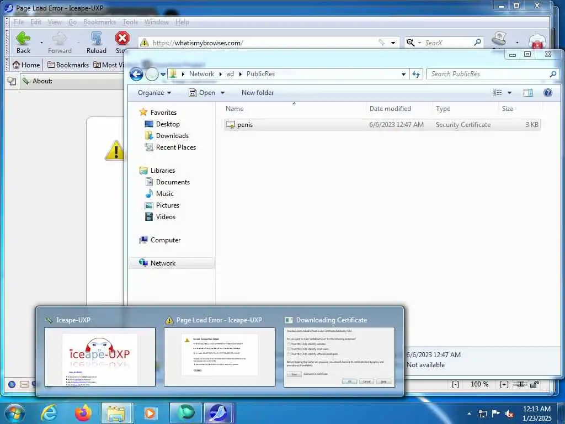Open the Back button history dropdown arrow

pyautogui.click(x=41, y=43)
